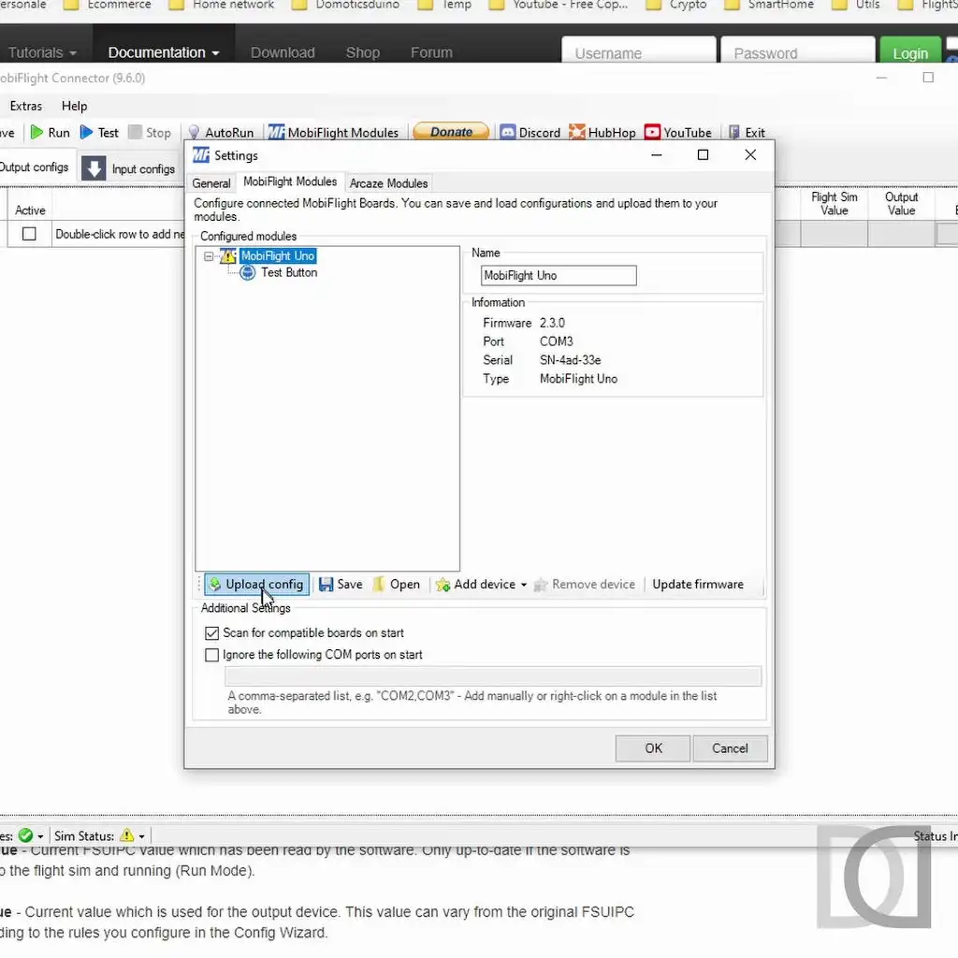Click the Save floppy disk icon in Settings

click(x=327, y=585)
